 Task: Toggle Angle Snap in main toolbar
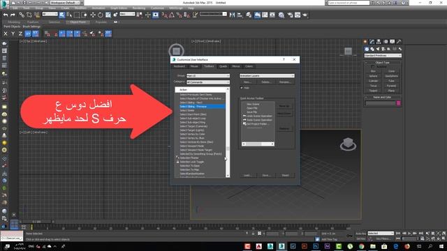[x=172, y=15]
